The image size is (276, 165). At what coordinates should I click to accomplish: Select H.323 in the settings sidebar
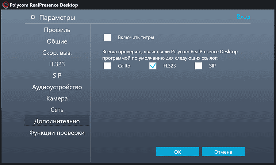click(57, 64)
